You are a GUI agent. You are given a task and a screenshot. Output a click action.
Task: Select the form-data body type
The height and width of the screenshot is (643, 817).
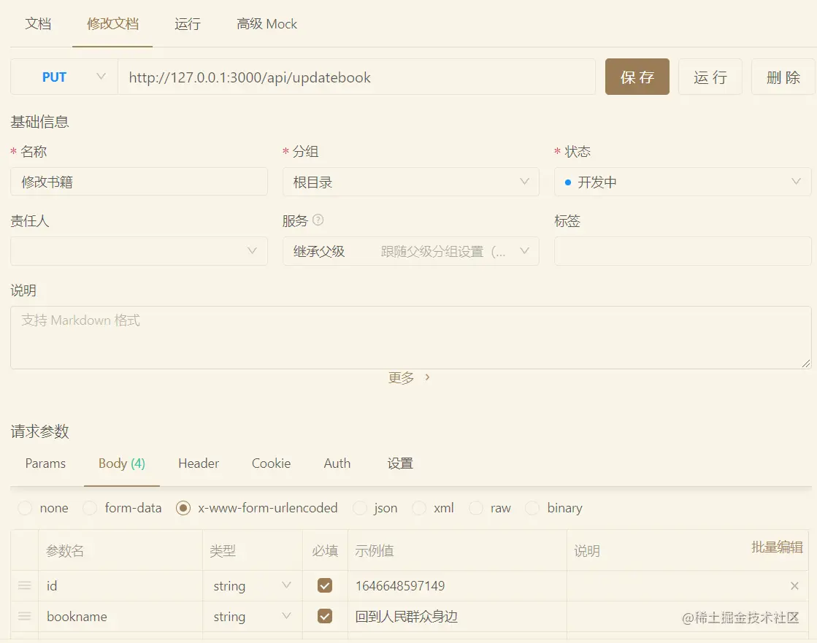90,508
